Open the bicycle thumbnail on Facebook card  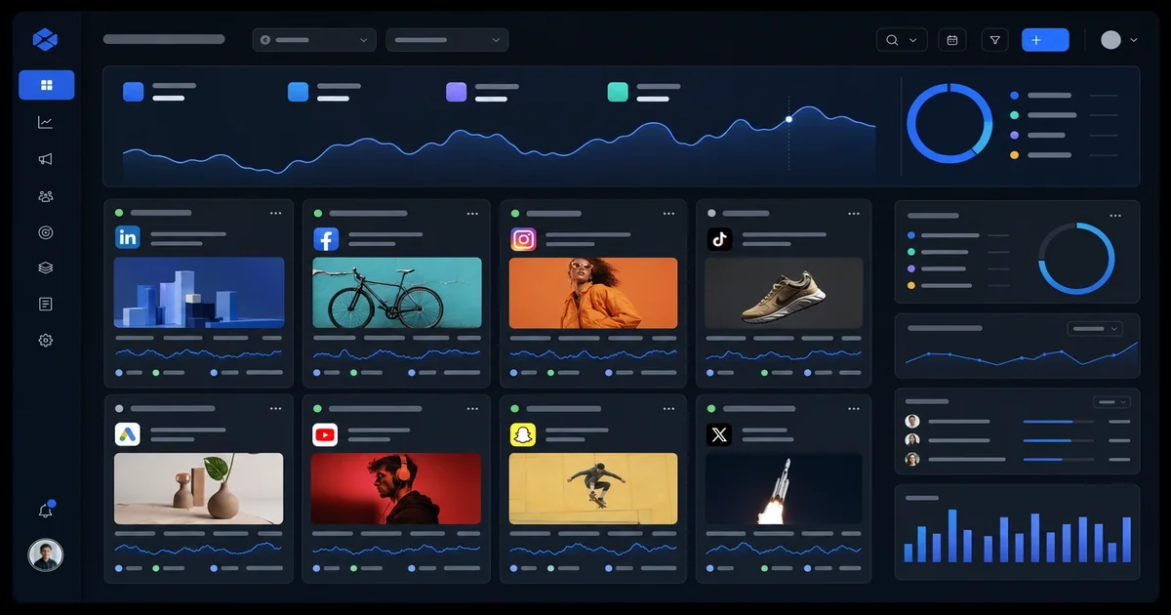pyautogui.click(x=397, y=293)
